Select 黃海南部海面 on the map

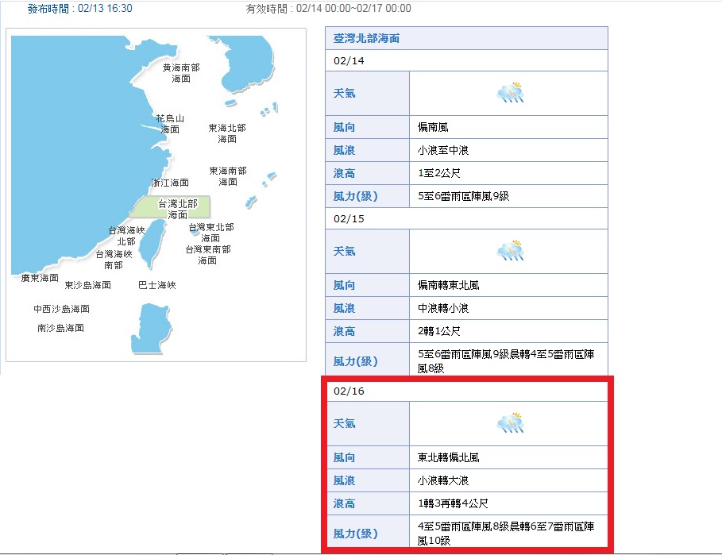click(x=181, y=73)
